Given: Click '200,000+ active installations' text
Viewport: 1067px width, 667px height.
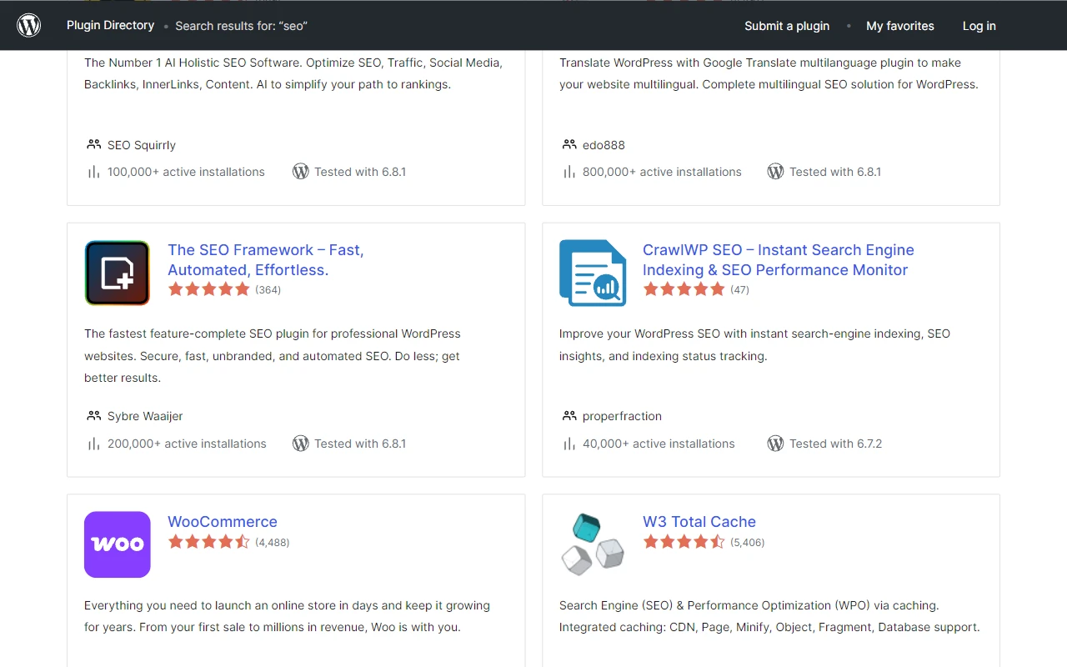Looking at the screenshot, I should [x=187, y=444].
